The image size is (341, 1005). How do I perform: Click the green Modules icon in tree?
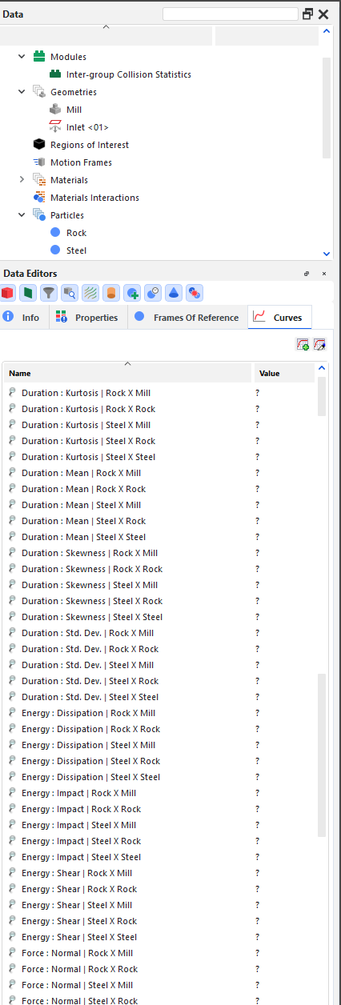click(39, 57)
